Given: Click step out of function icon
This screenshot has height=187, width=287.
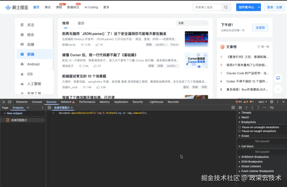Looking at the screenshot, I should click(x=258, y=108).
